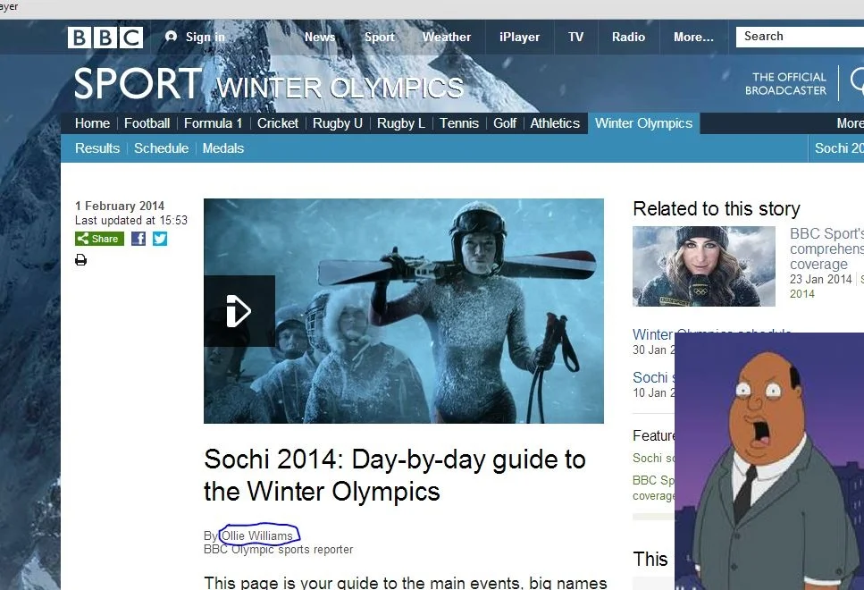This screenshot has height=590, width=864.
Task: Select the Athletics tab
Action: pyautogui.click(x=555, y=123)
